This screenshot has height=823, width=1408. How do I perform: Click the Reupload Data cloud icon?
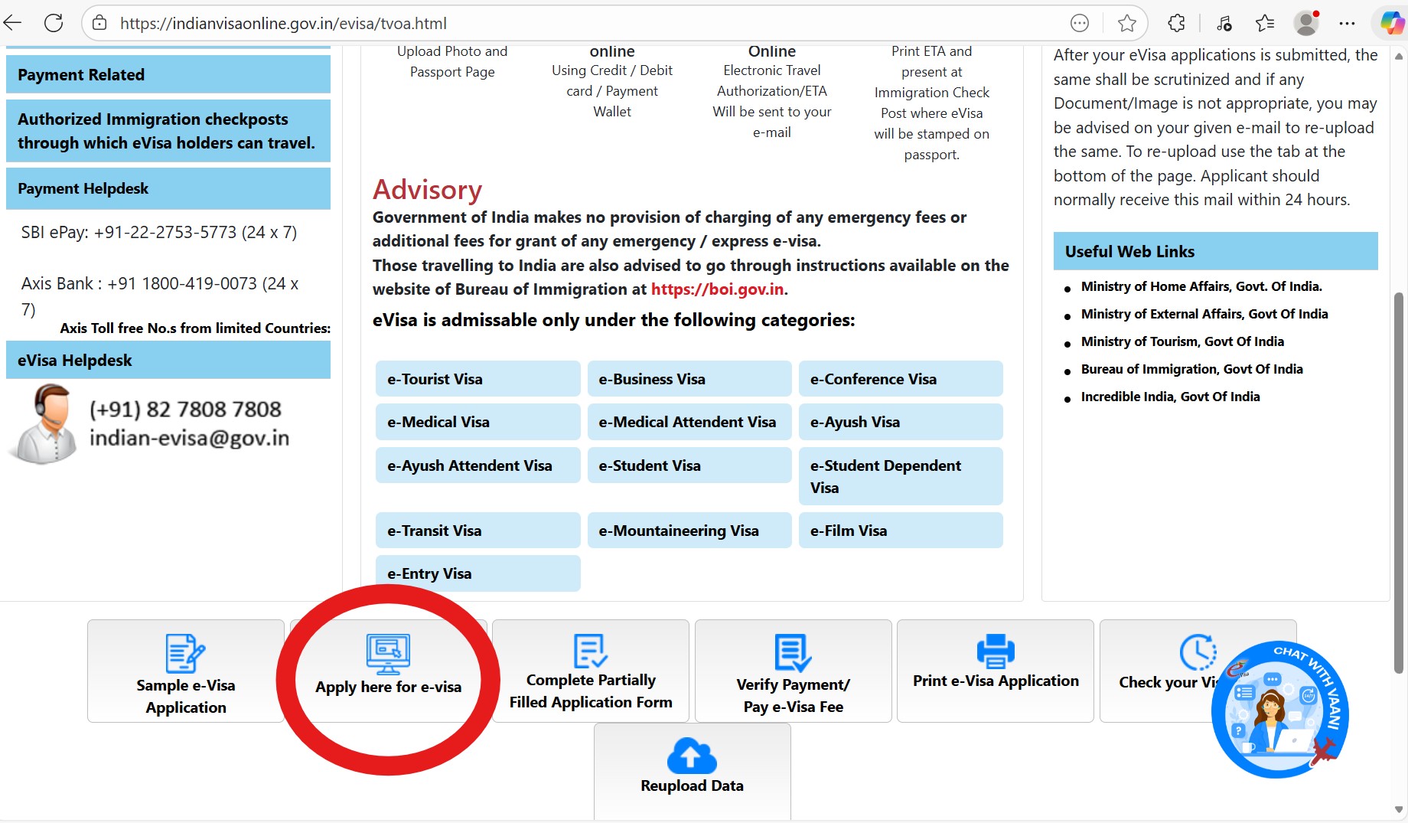[x=692, y=756]
